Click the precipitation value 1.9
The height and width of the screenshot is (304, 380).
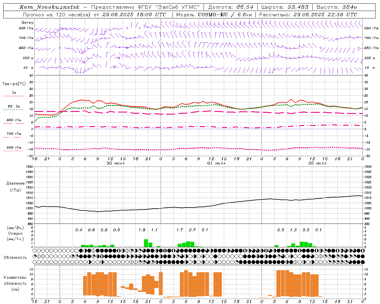pos(142,230)
